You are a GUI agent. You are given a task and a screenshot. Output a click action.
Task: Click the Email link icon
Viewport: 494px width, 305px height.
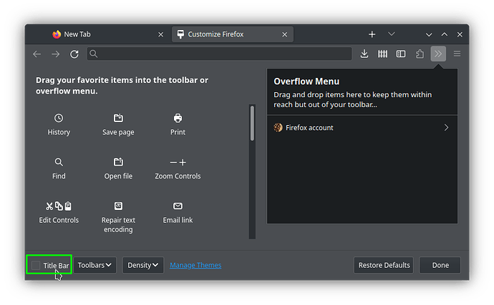178,206
